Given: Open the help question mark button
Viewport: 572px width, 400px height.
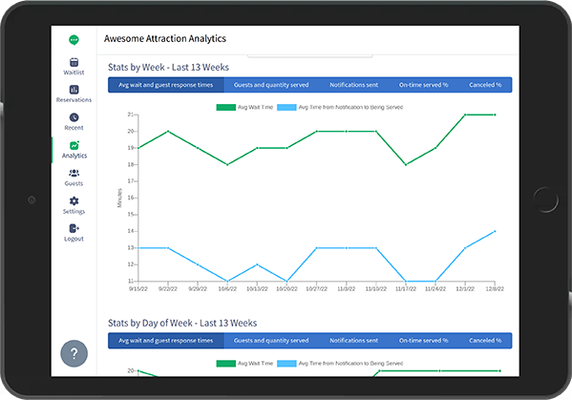Looking at the screenshot, I should [74, 353].
